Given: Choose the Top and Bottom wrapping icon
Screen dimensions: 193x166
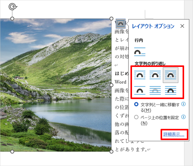Looking at the screenshot, I should (x=140, y=91).
